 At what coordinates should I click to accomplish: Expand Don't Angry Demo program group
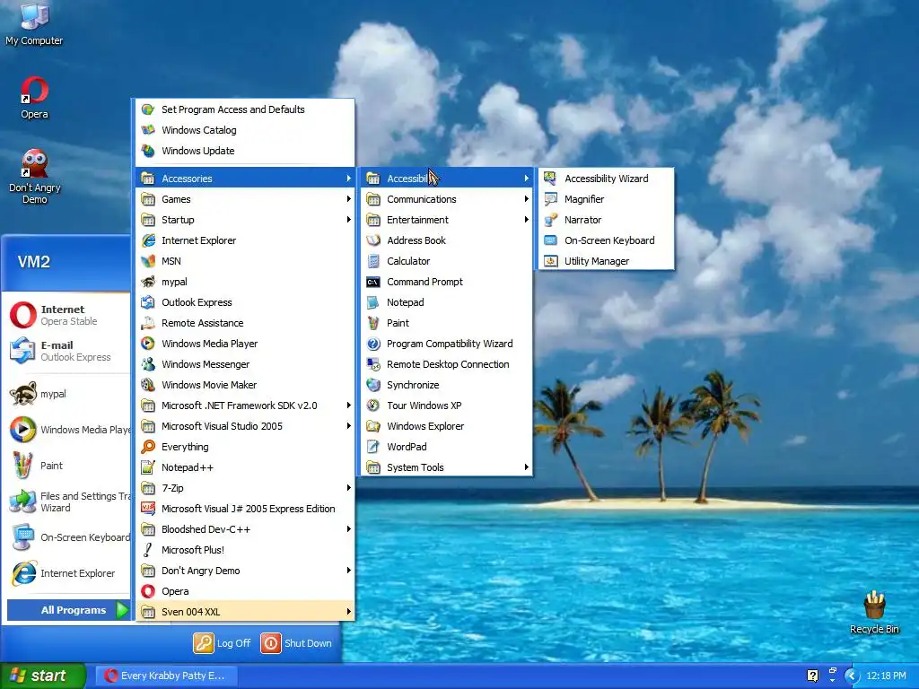coord(245,571)
